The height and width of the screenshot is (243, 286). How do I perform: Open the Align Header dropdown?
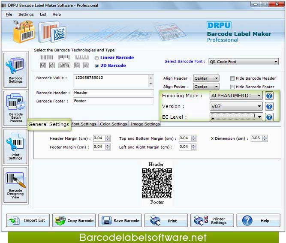click(216, 78)
